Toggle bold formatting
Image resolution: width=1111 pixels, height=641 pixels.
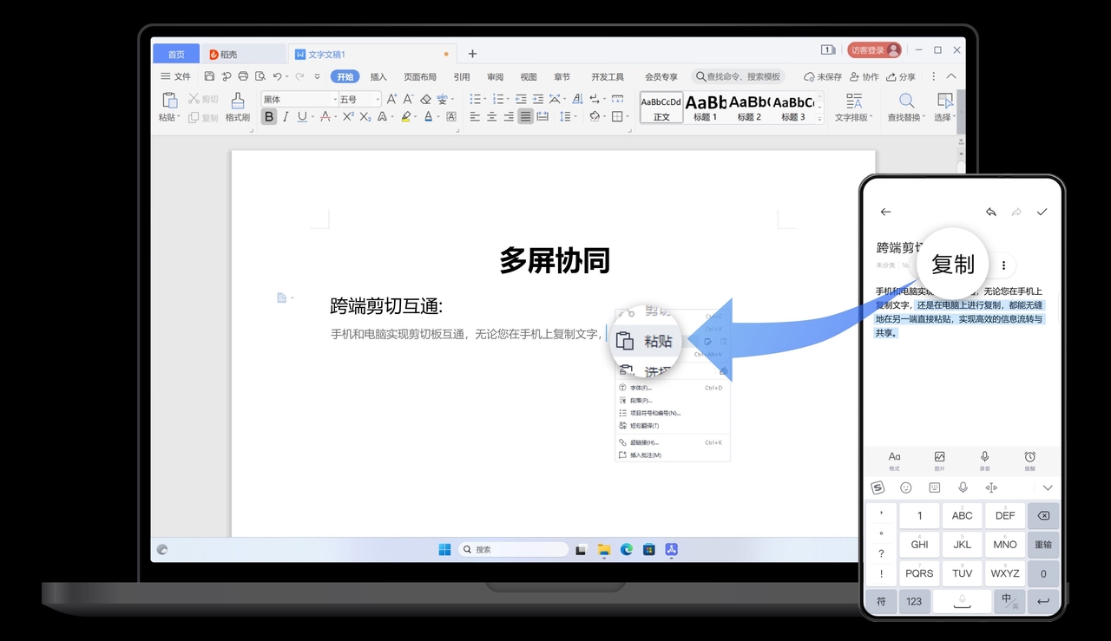[269, 116]
